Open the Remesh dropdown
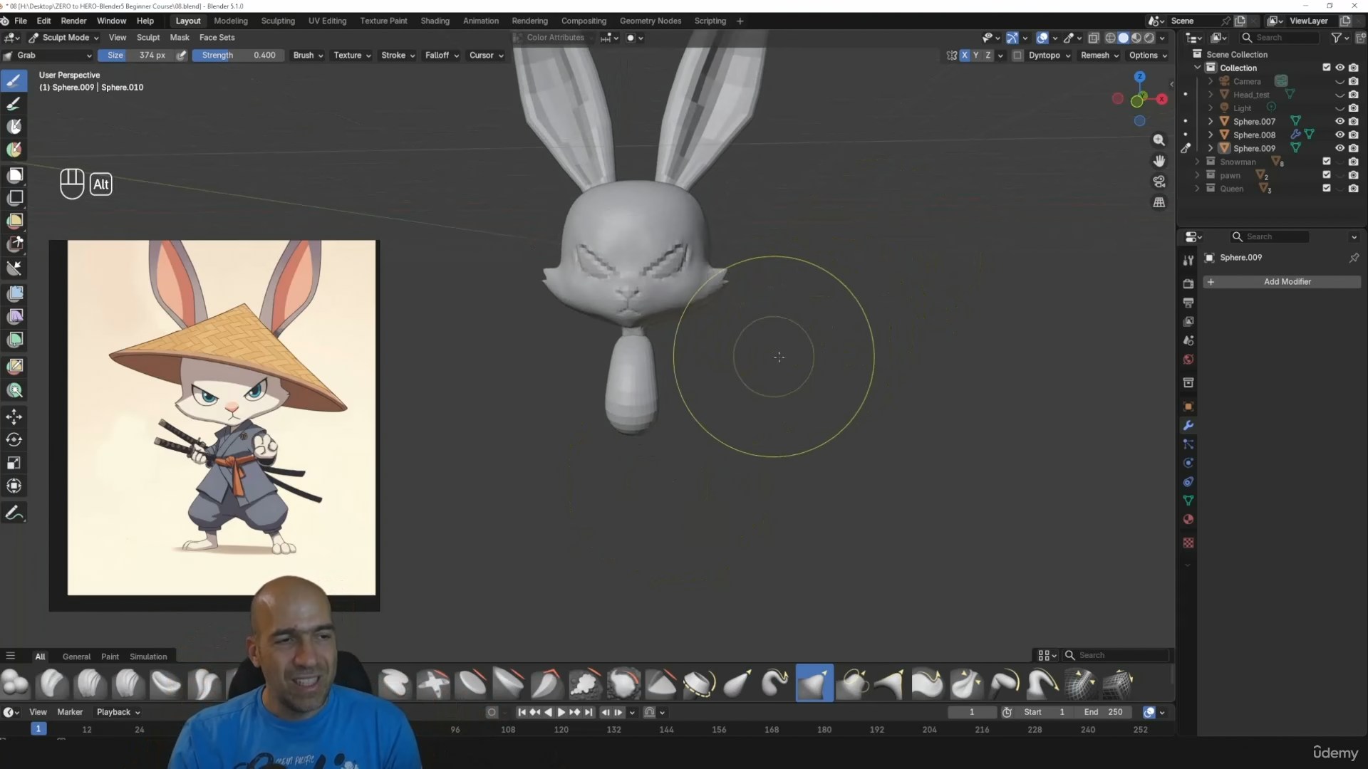The height and width of the screenshot is (769, 1368). (1099, 56)
